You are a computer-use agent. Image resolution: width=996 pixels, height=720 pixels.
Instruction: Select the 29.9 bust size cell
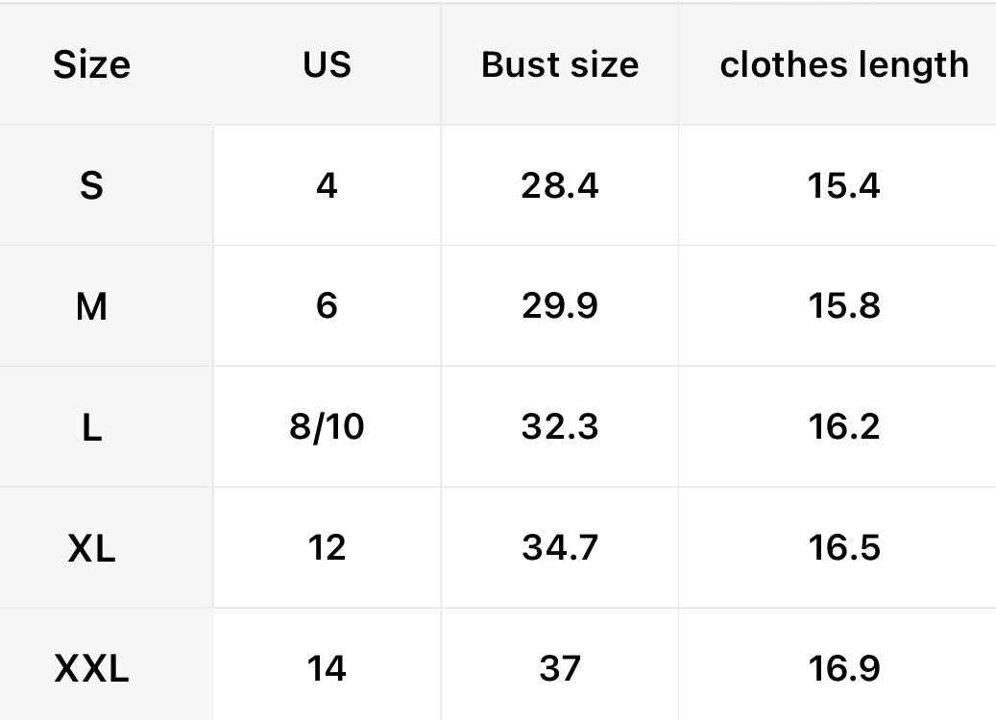pyautogui.click(x=559, y=306)
